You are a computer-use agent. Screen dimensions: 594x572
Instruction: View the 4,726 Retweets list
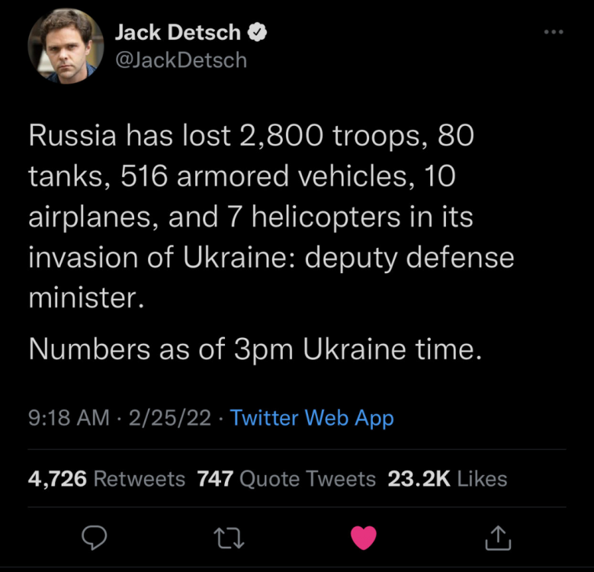[x=107, y=478]
